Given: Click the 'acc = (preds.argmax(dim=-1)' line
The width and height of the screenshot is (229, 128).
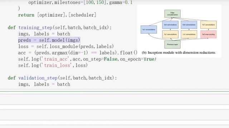Looking at the screenshot, I should 78,53.
